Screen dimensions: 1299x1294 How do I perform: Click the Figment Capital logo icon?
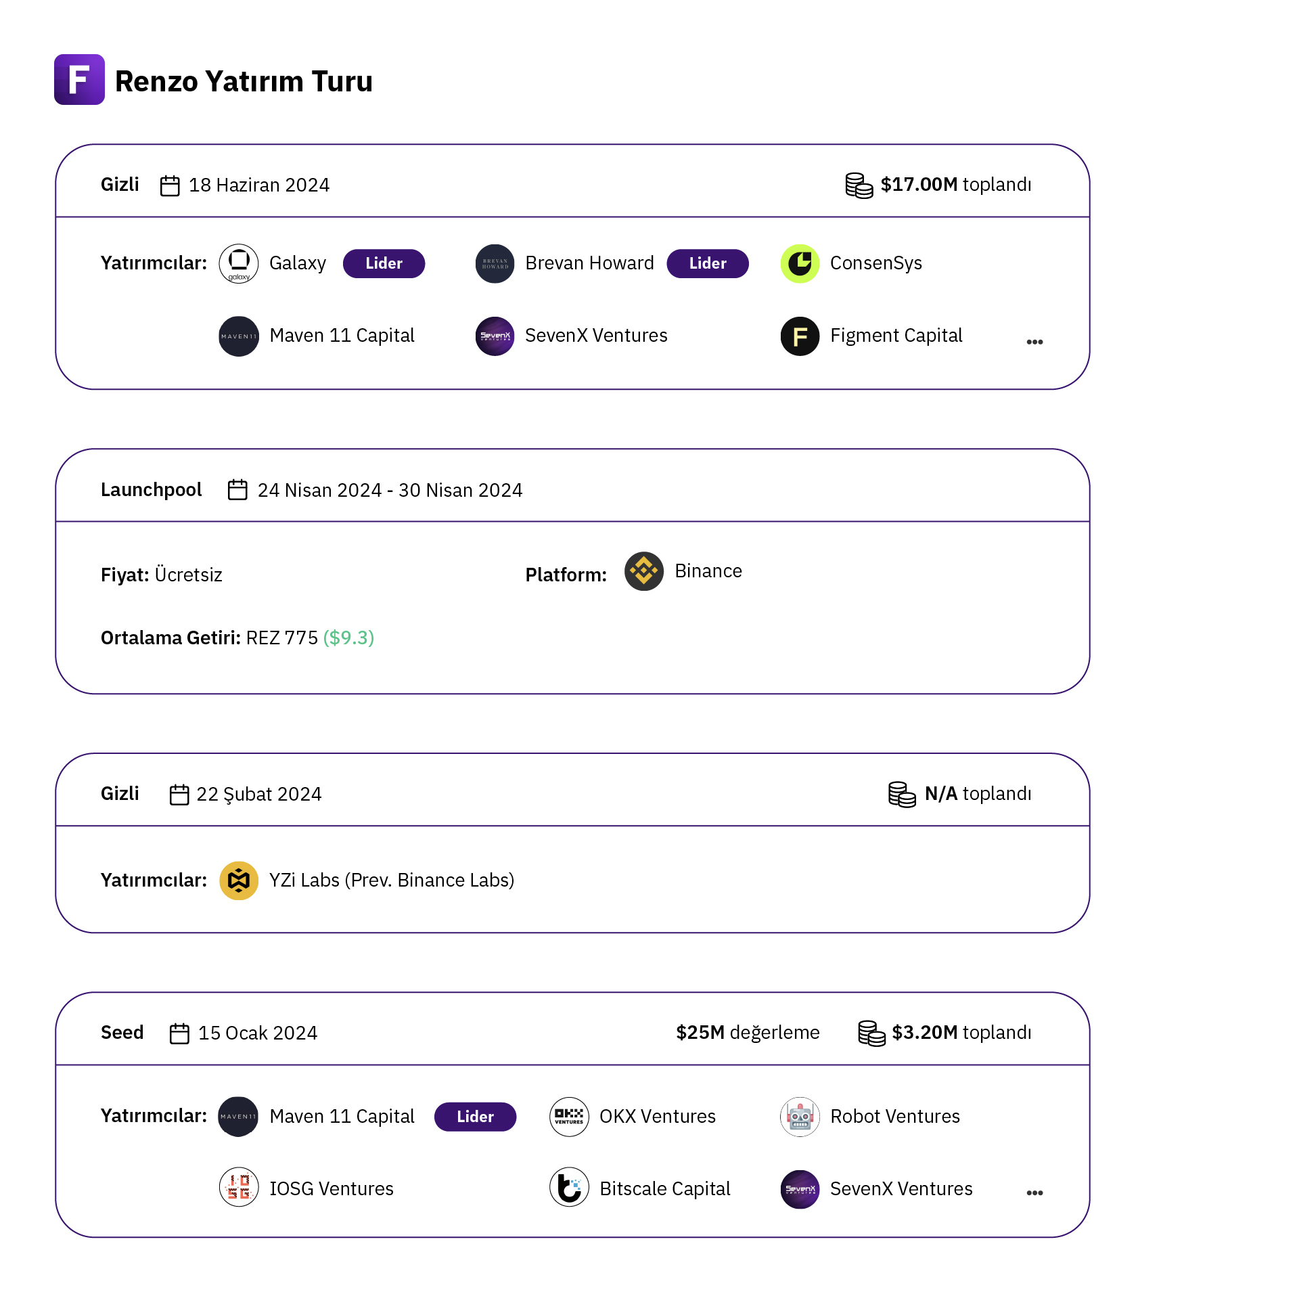[x=800, y=336]
